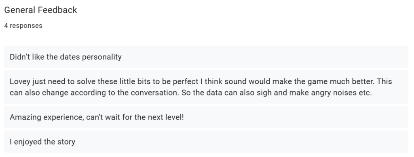The width and height of the screenshot is (414, 157).
Task: Click the word "Amazing" in third response
Action: coord(25,117)
